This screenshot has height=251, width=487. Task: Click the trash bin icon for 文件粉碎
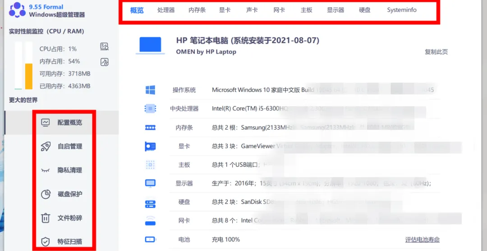(46, 218)
